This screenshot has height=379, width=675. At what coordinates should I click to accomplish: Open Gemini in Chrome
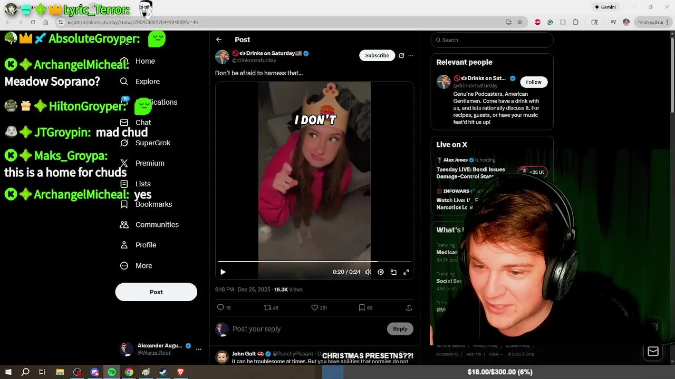coord(605,7)
